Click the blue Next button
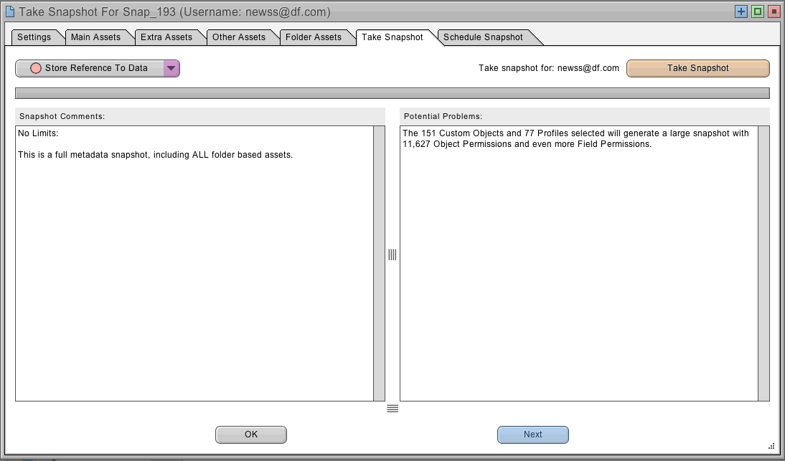This screenshot has width=785, height=461. (x=532, y=434)
